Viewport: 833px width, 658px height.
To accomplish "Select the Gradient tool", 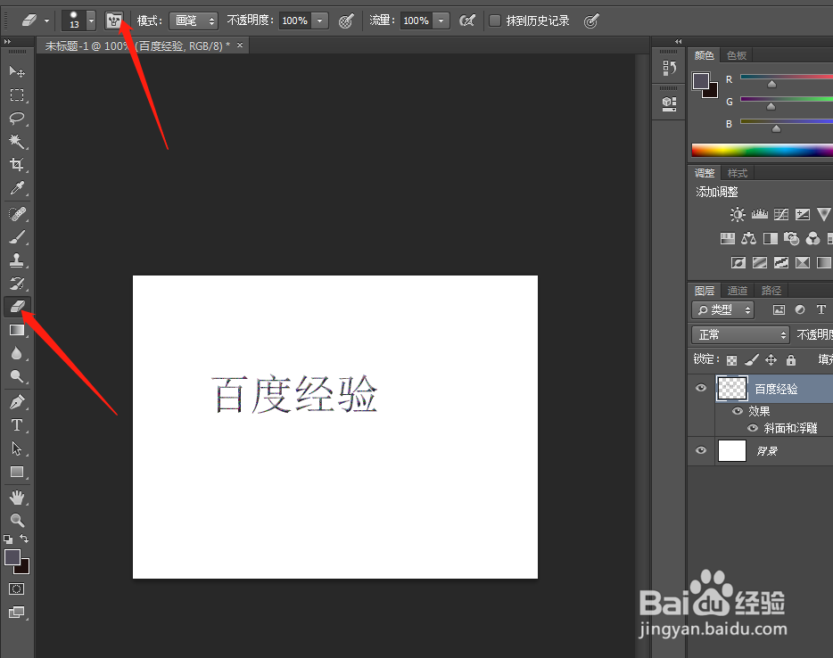I will pyautogui.click(x=17, y=330).
